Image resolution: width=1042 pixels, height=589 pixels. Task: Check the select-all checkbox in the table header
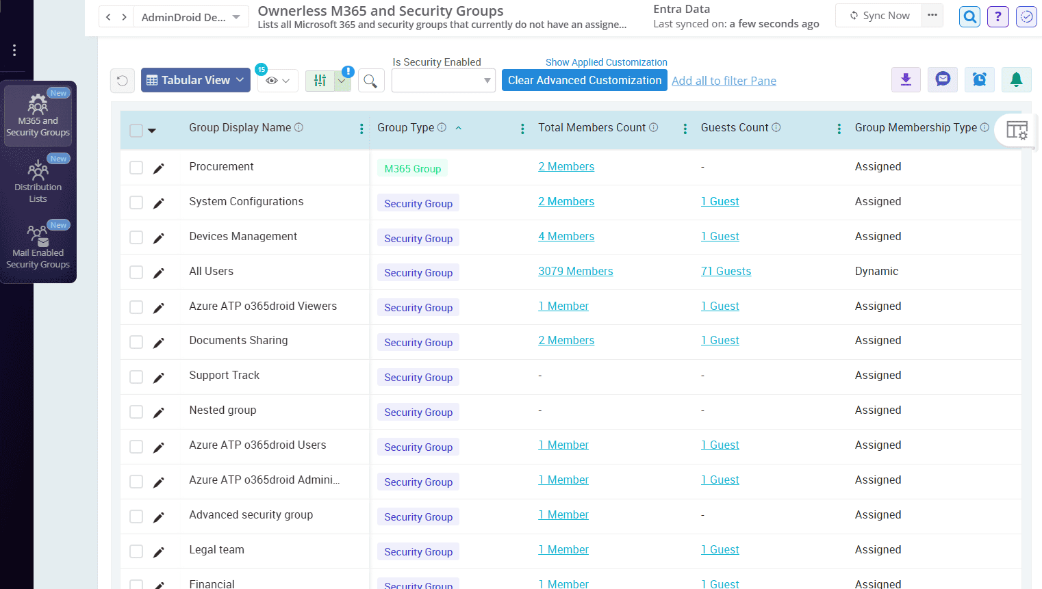click(136, 127)
